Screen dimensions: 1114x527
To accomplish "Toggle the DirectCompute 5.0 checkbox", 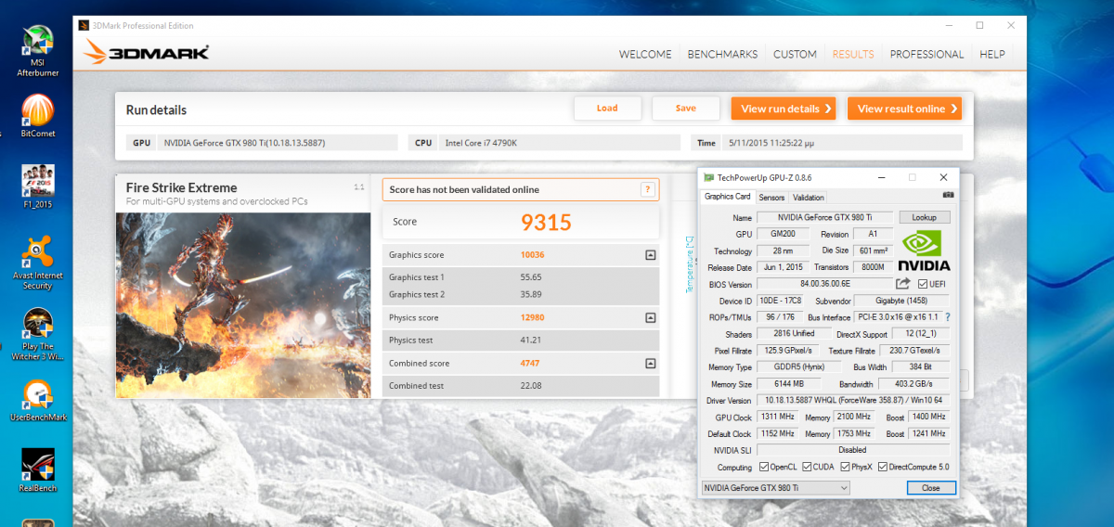I will [883, 467].
